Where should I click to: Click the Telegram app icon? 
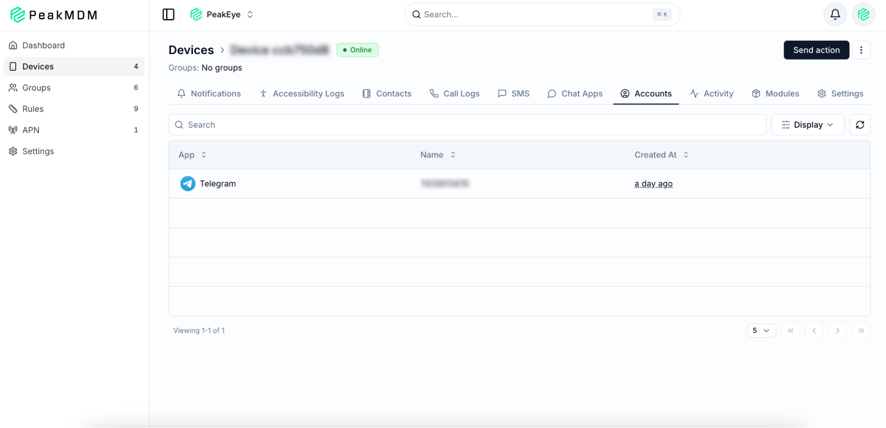(x=187, y=184)
